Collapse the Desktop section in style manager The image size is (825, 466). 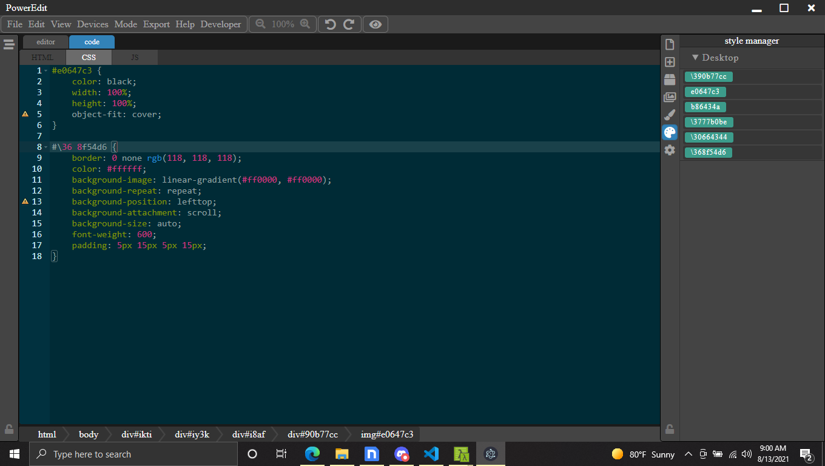tap(695, 58)
